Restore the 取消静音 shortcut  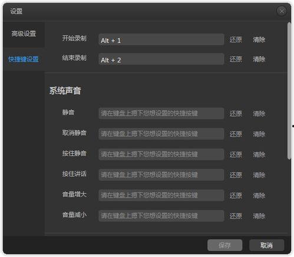[236, 134]
